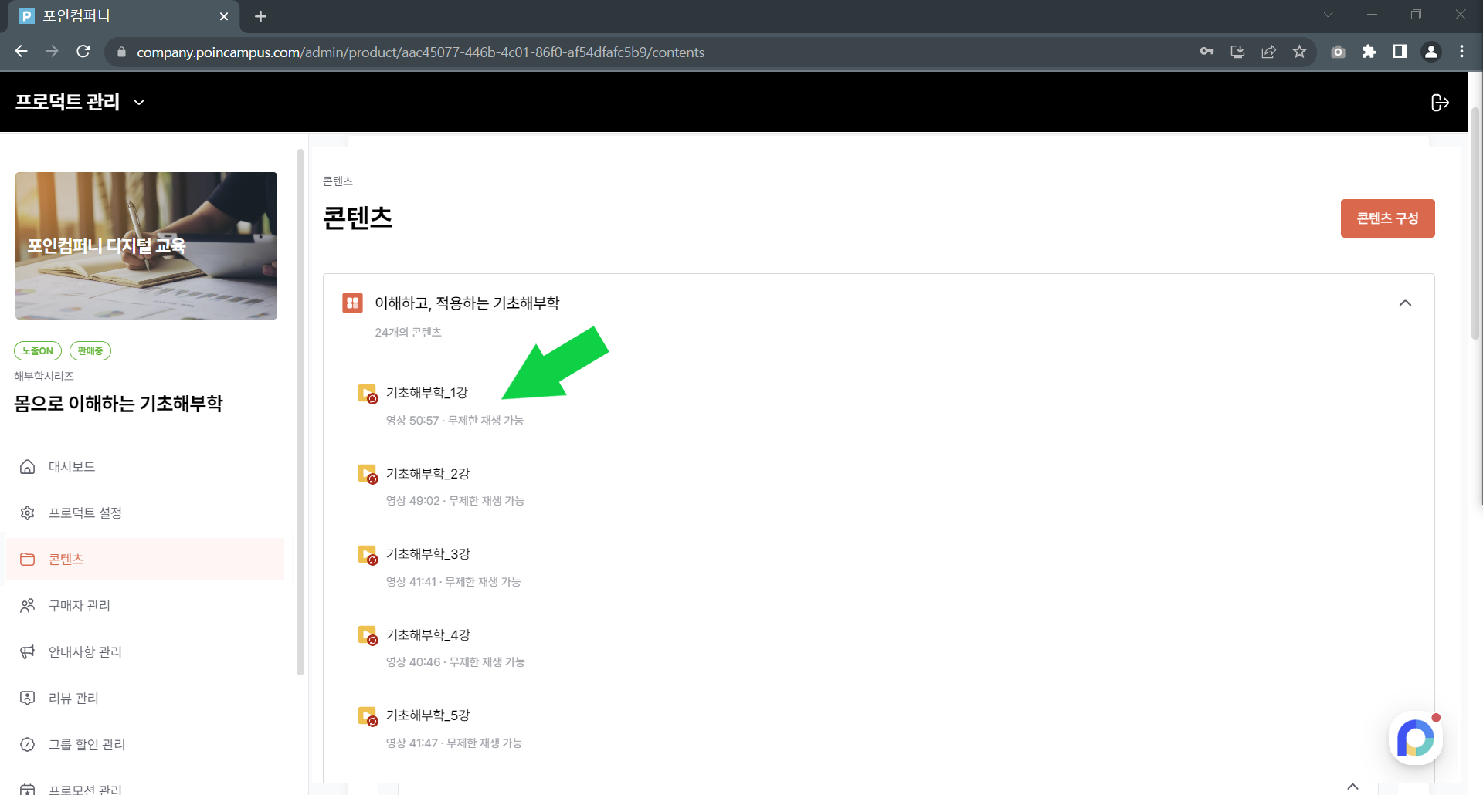The width and height of the screenshot is (1483, 795).
Task: Click the 대시보드 home icon
Action: tap(28, 467)
